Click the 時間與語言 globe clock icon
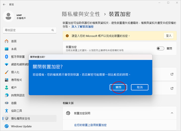Image resolution: width=181 pixels, height=131 pixels. pos(7,95)
